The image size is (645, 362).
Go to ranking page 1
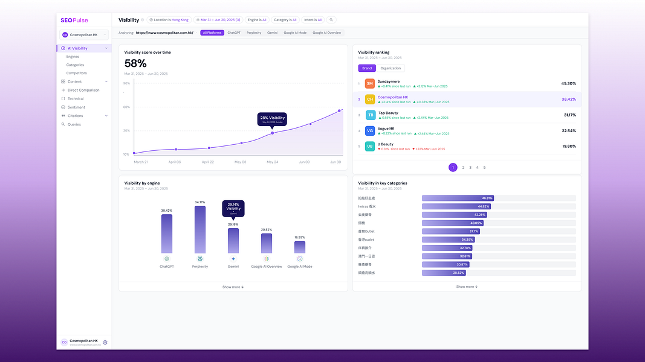tap(453, 168)
